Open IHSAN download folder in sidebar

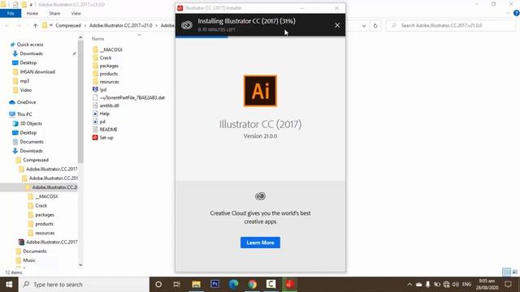[x=34, y=71]
